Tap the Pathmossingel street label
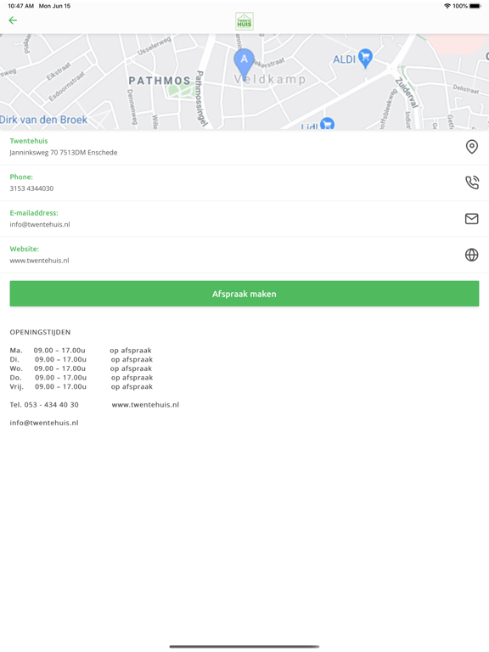The width and height of the screenshot is (489, 652). point(201,99)
